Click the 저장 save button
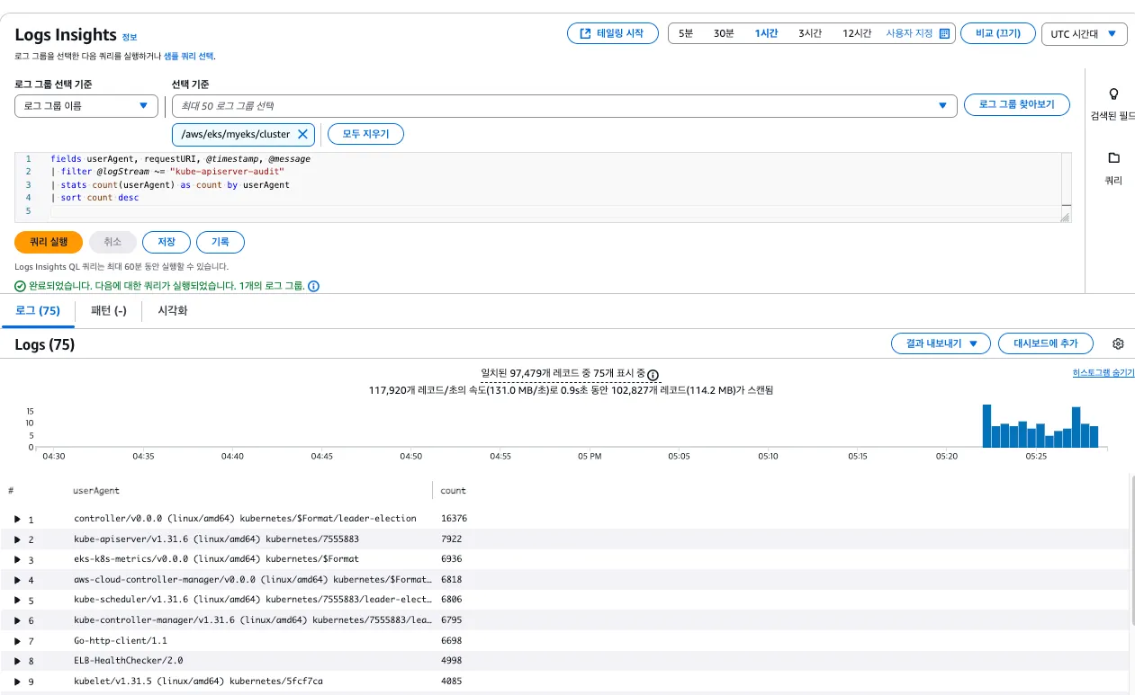 click(167, 242)
